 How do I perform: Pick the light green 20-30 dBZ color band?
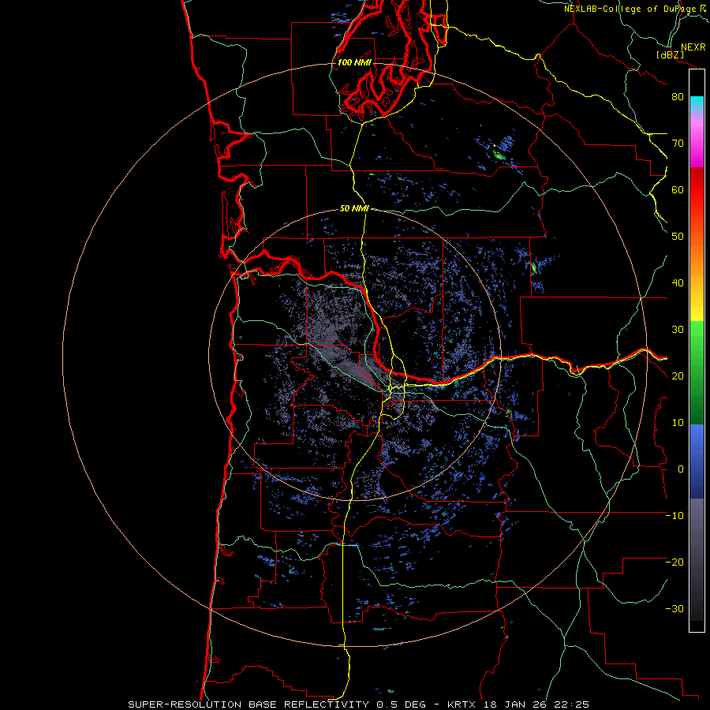click(697, 343)
